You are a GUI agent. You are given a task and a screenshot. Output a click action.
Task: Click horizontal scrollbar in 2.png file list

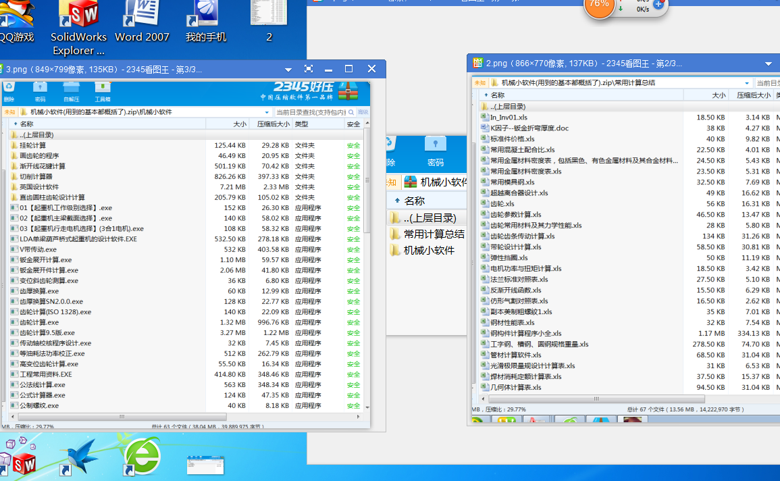[596, 399]
